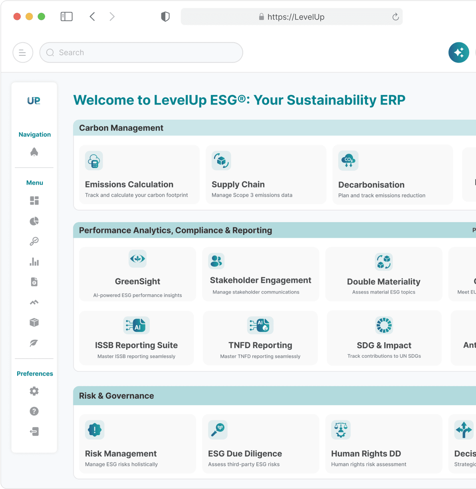Open ISSB Reporting Suite
Screen dimensions: 476x489
(x=137, y=338)
